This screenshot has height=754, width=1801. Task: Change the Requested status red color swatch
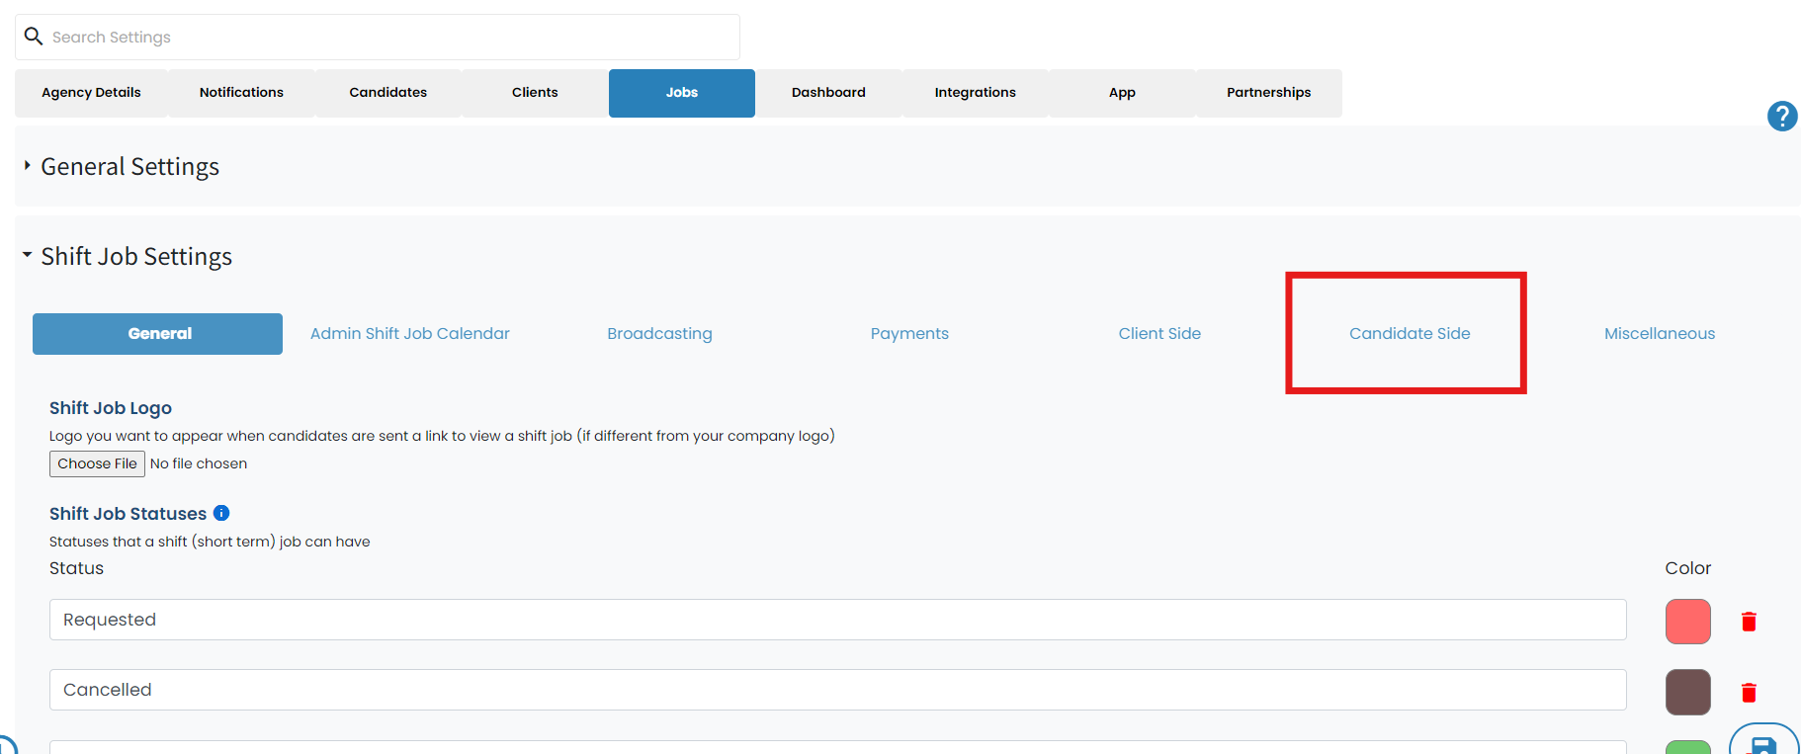pyautogui.click(x=1687, y=622)
